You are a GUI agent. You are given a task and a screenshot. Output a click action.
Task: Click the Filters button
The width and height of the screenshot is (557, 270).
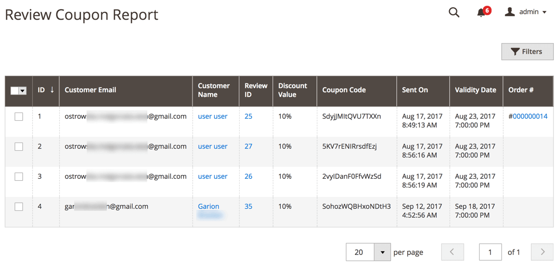pyautogui.click(x=527, y=51)
